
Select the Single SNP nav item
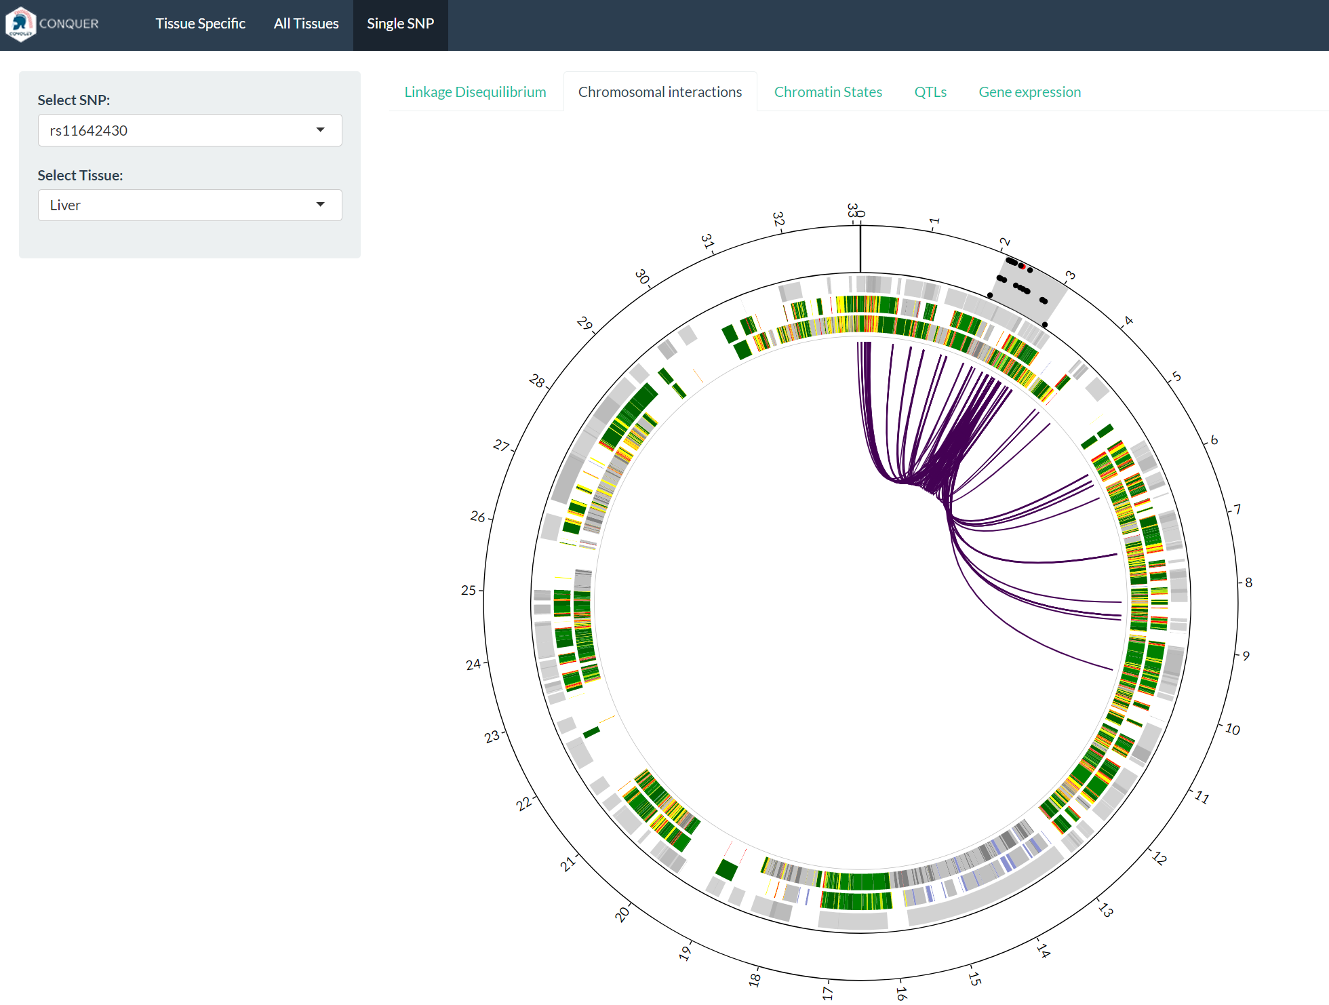click(x=400, y=24)
